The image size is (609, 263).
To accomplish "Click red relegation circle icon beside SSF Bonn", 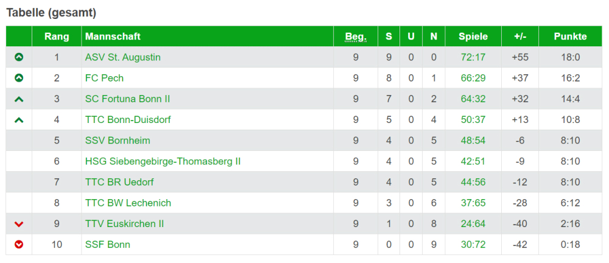I will coord(19,245).
